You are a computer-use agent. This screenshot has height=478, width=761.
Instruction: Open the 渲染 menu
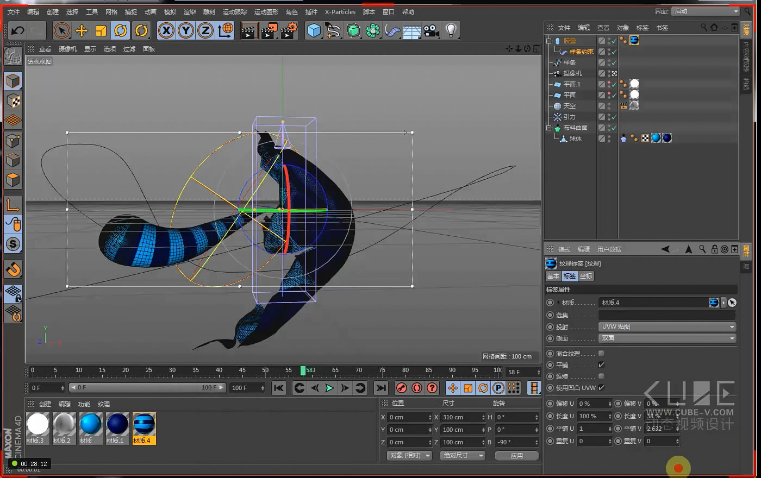[x=189, y=12]
